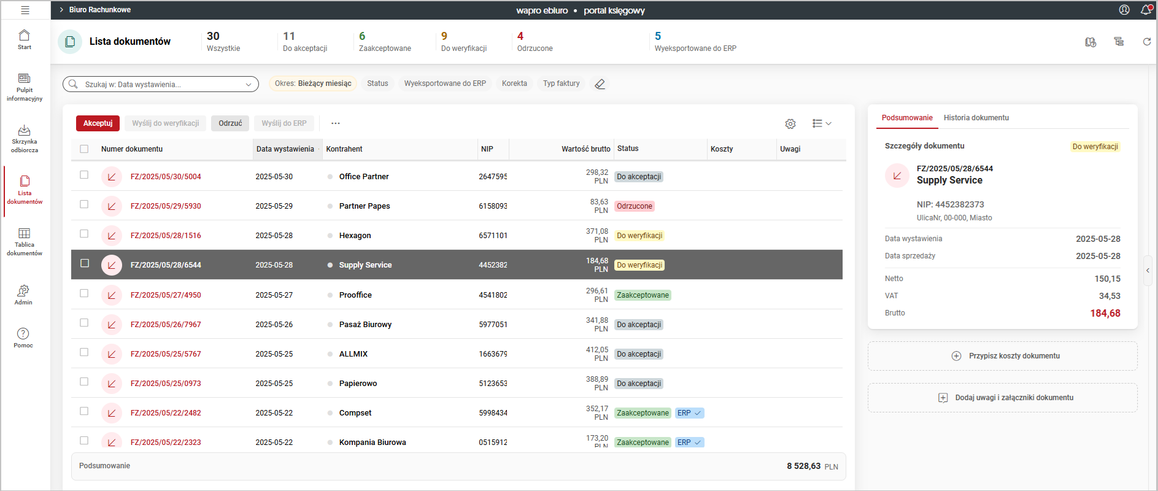This screenshot has width=1158, height=491.
Task: Open Pulpit informacyjny dashboard
Action: pos(25,87)
